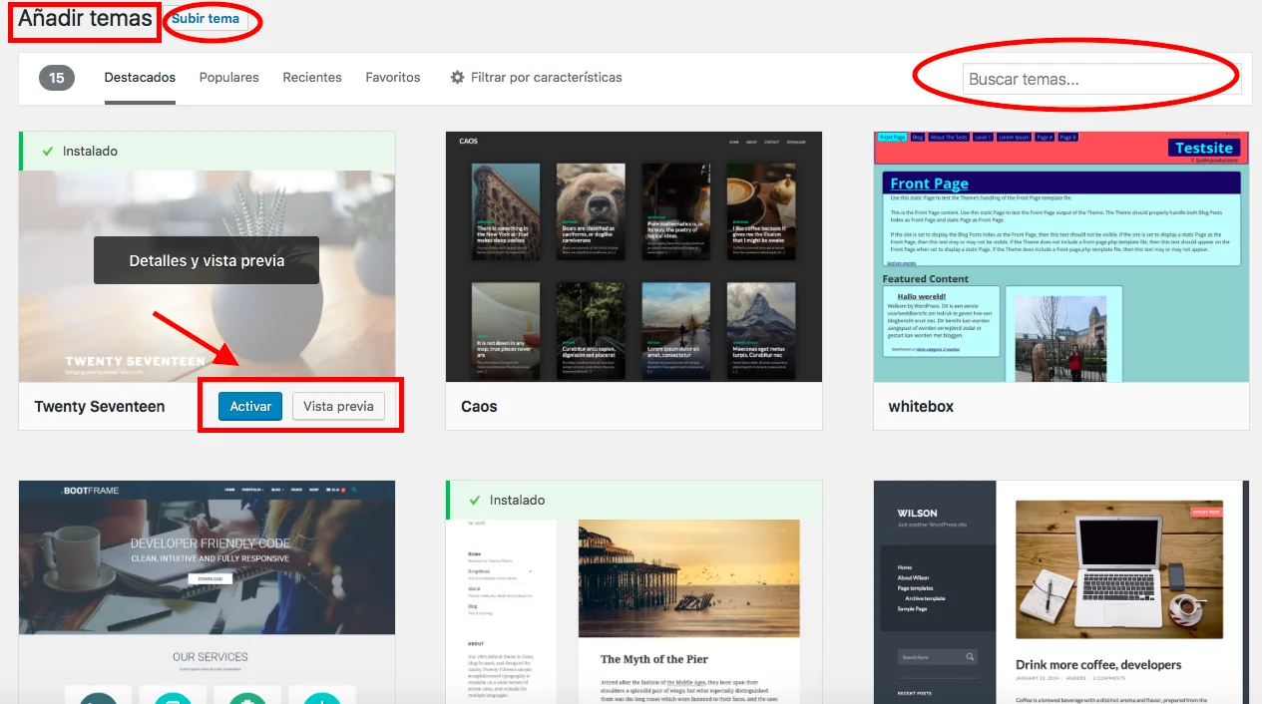The width and height of the screenshot is (1262, 704).
Task: Open the Populares tab
Action: [x=228, y=78]
